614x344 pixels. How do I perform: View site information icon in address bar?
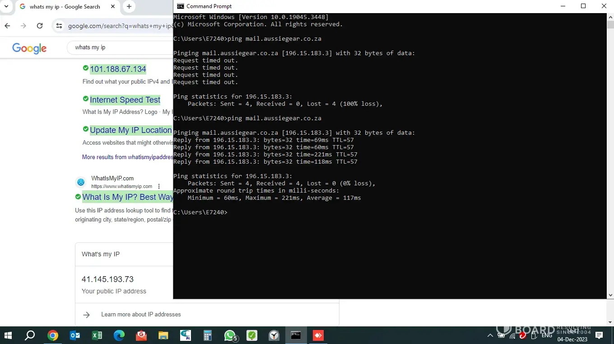tap(59, 26)
